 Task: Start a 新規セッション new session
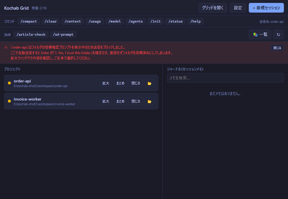266,8
